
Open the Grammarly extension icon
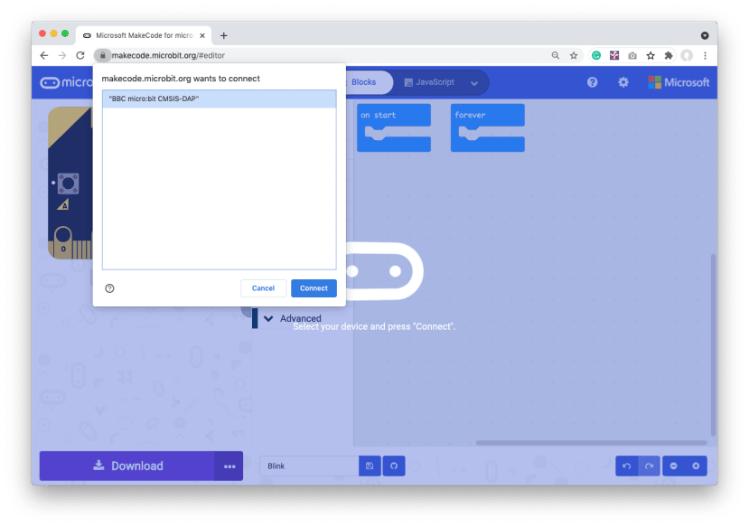coord(596,55)
